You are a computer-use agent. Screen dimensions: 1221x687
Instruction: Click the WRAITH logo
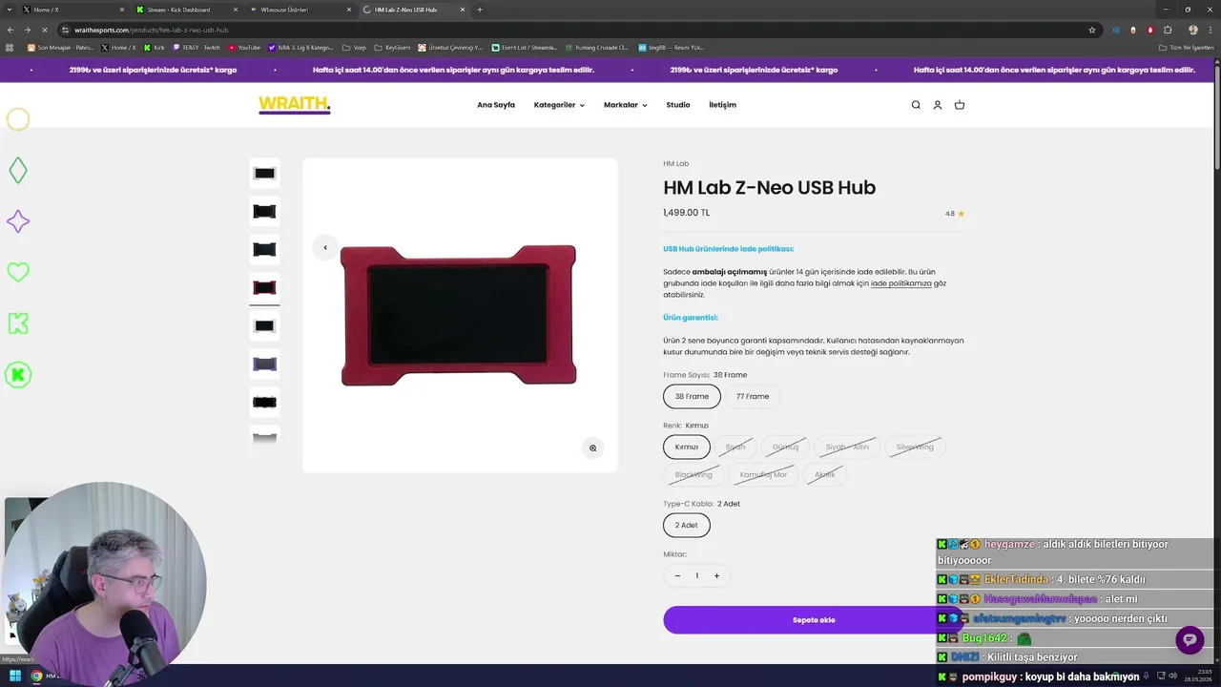(x=295, y=105)
